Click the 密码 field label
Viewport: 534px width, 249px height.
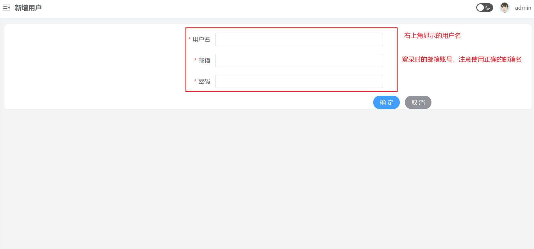(x=204, y=81)
